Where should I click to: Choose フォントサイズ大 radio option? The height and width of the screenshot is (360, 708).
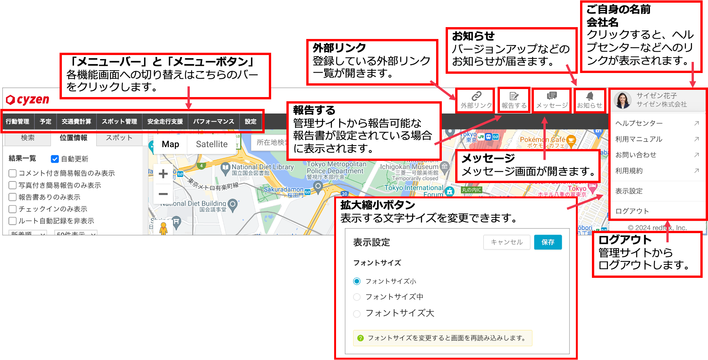pyautogui.click(x=357, y=314)
